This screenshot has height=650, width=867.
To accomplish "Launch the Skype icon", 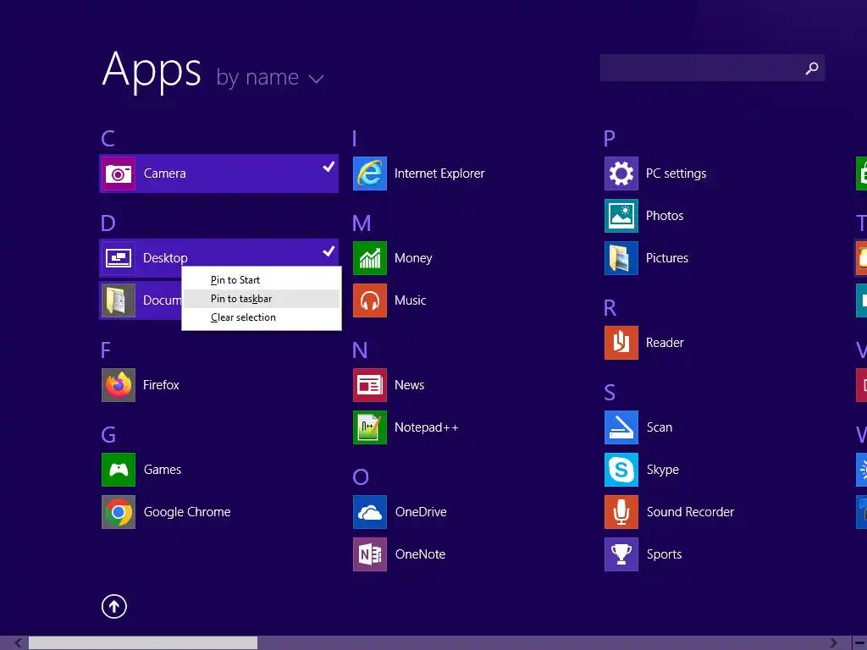I will click(x=621, y=469).
